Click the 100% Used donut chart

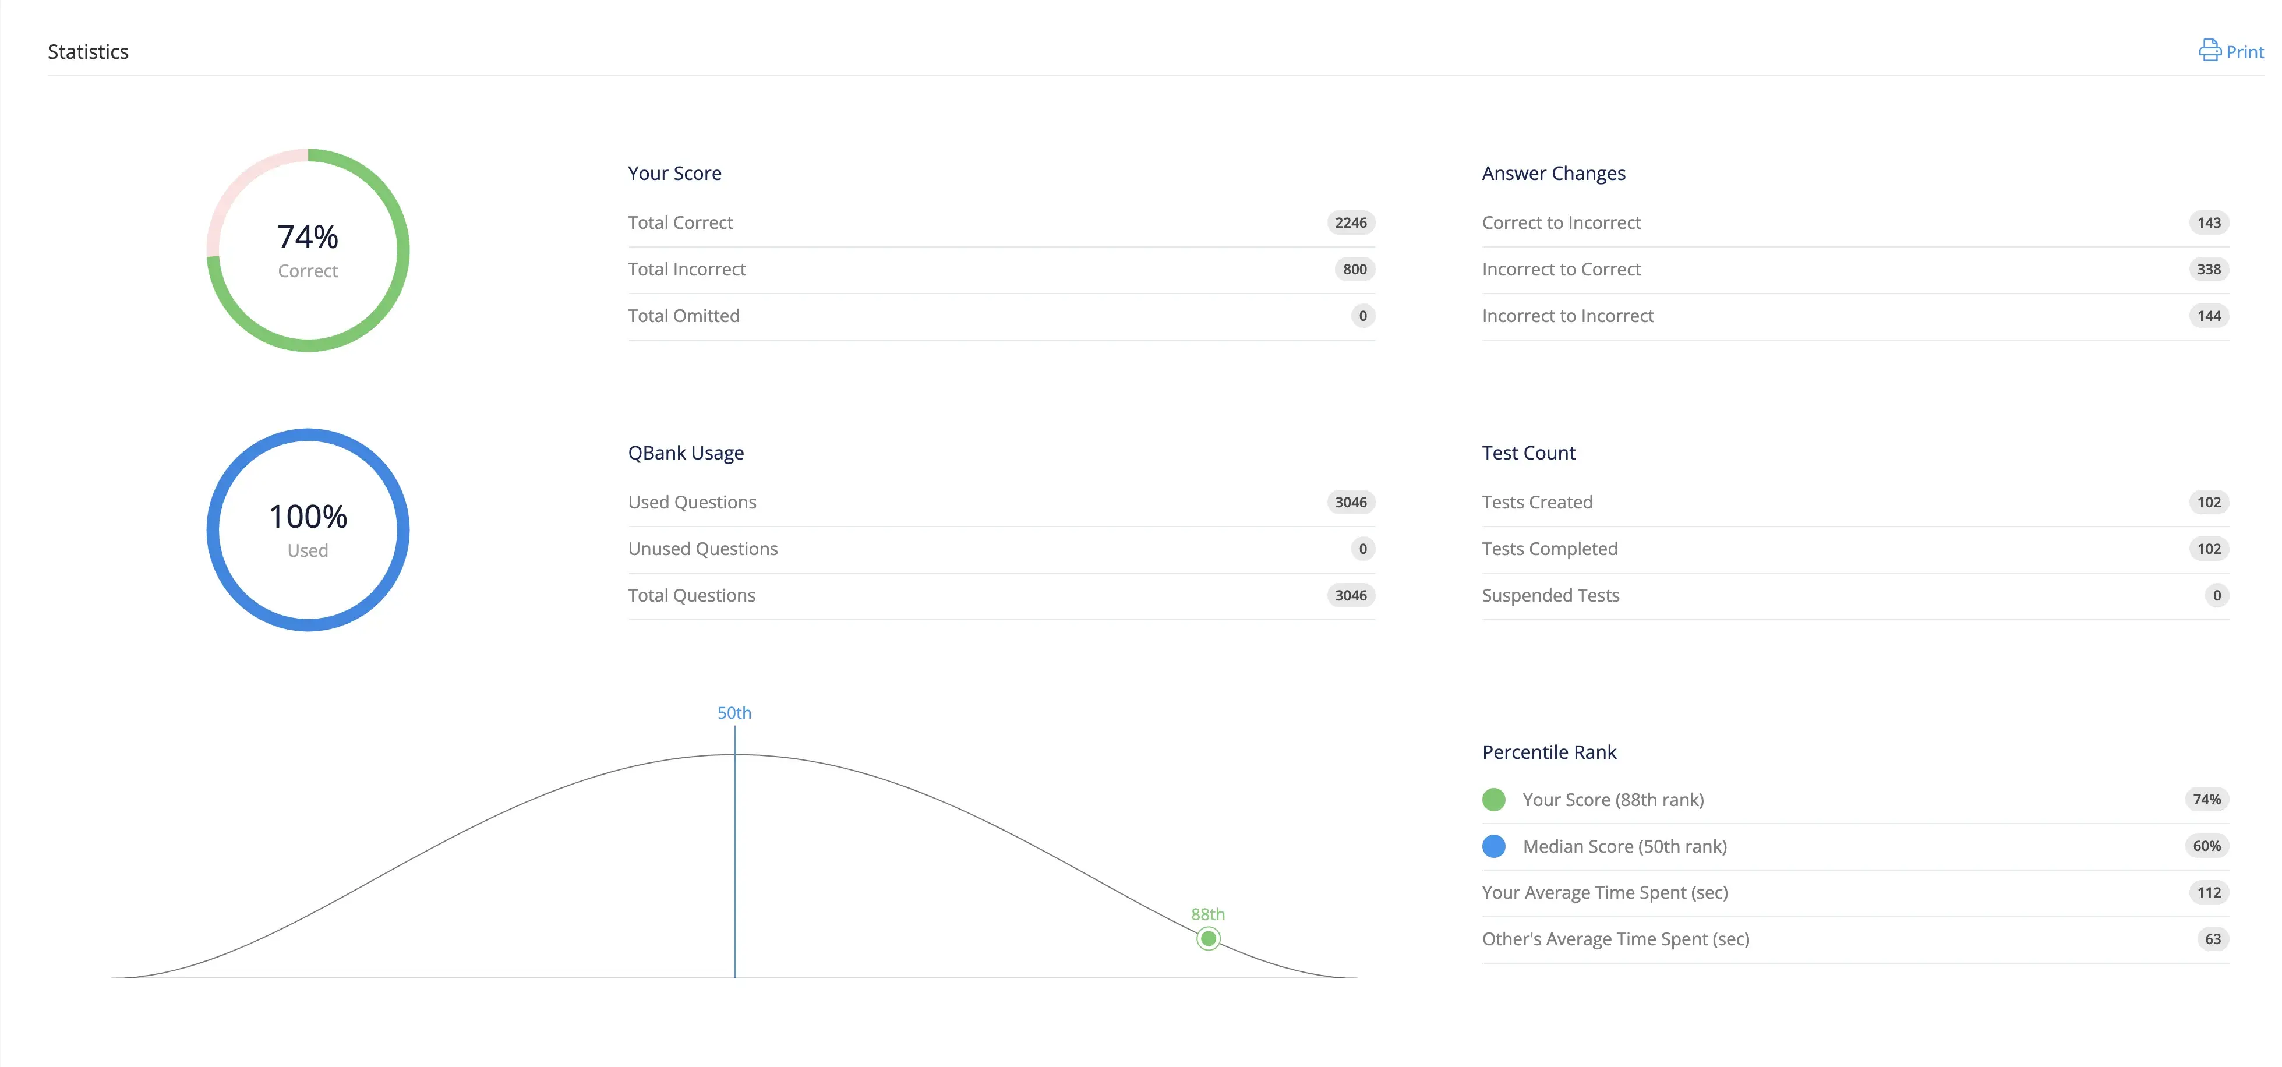pos(308,529)
